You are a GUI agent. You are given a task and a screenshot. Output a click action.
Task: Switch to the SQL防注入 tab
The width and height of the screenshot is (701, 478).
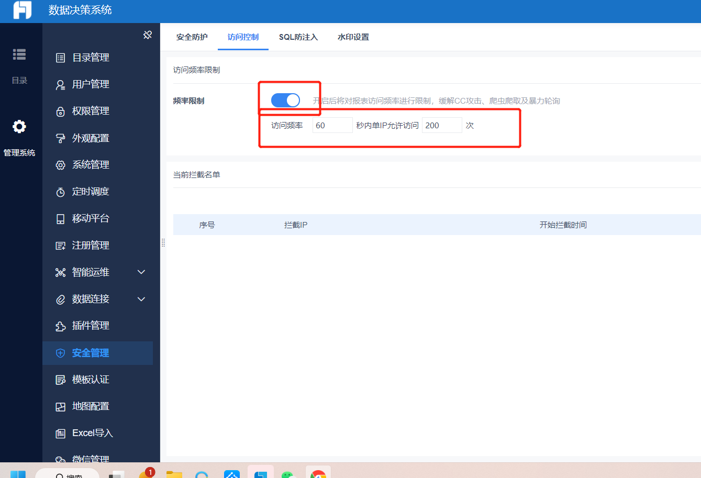pyautogui.click(x=298, y=37)
